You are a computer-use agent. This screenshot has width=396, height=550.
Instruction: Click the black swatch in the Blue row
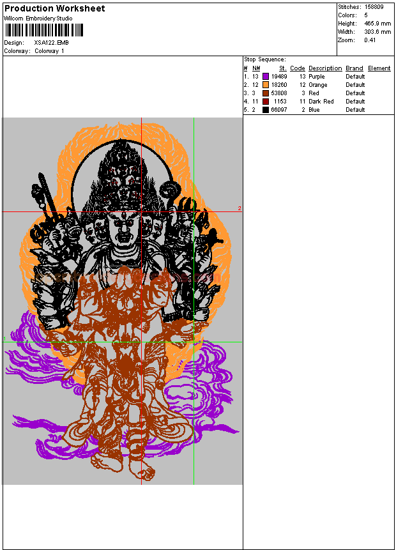(x=266, y=109)
